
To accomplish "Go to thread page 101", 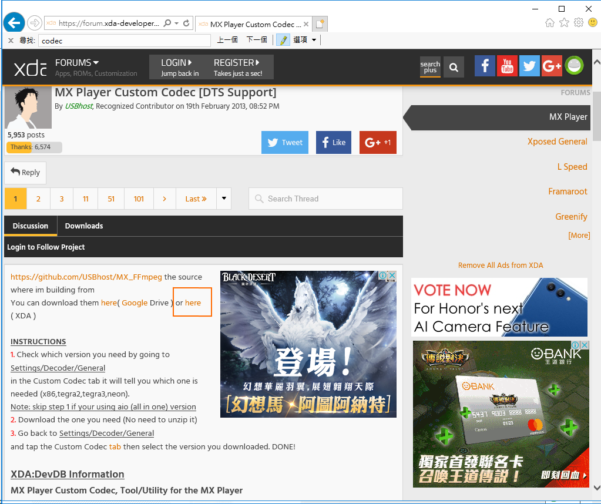I will pos(139,199).
